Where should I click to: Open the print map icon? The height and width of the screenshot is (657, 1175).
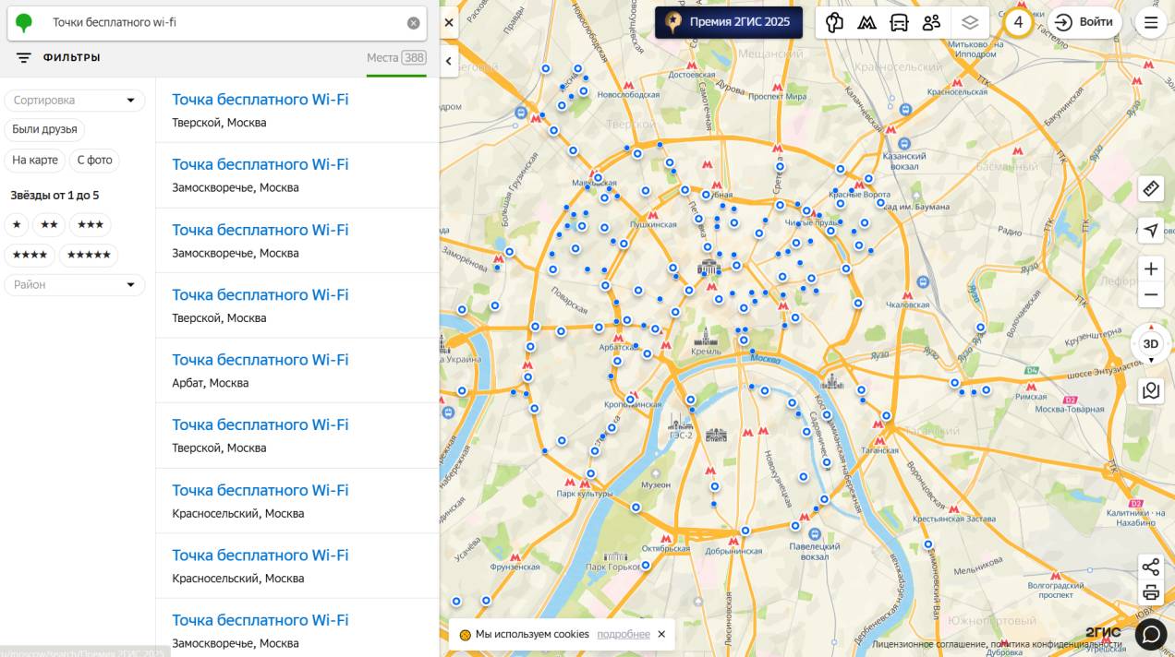pos(1150,592)
